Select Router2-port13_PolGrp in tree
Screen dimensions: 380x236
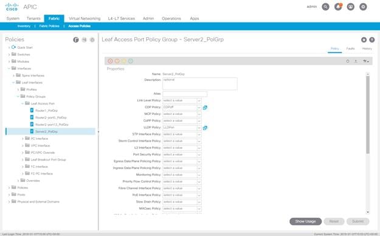tap(52, 125)
